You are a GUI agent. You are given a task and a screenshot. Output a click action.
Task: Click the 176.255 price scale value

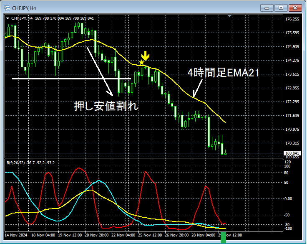click(292, 19)
